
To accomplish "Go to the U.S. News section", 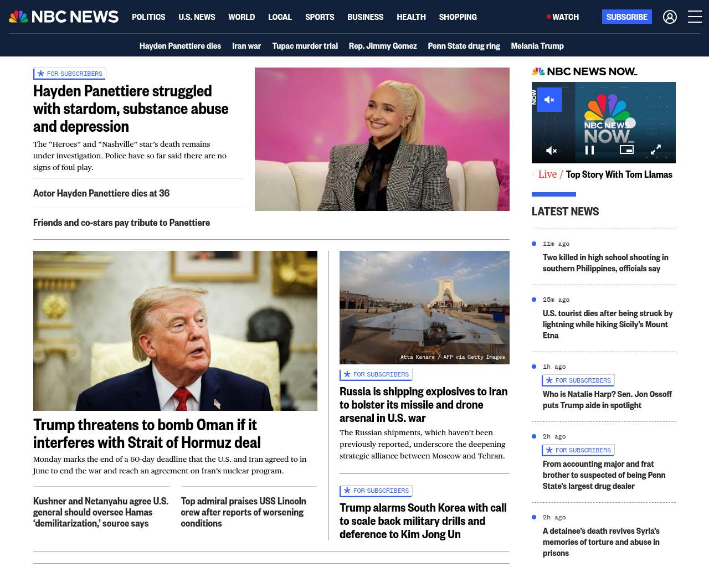I will click(x=197, y=17).
